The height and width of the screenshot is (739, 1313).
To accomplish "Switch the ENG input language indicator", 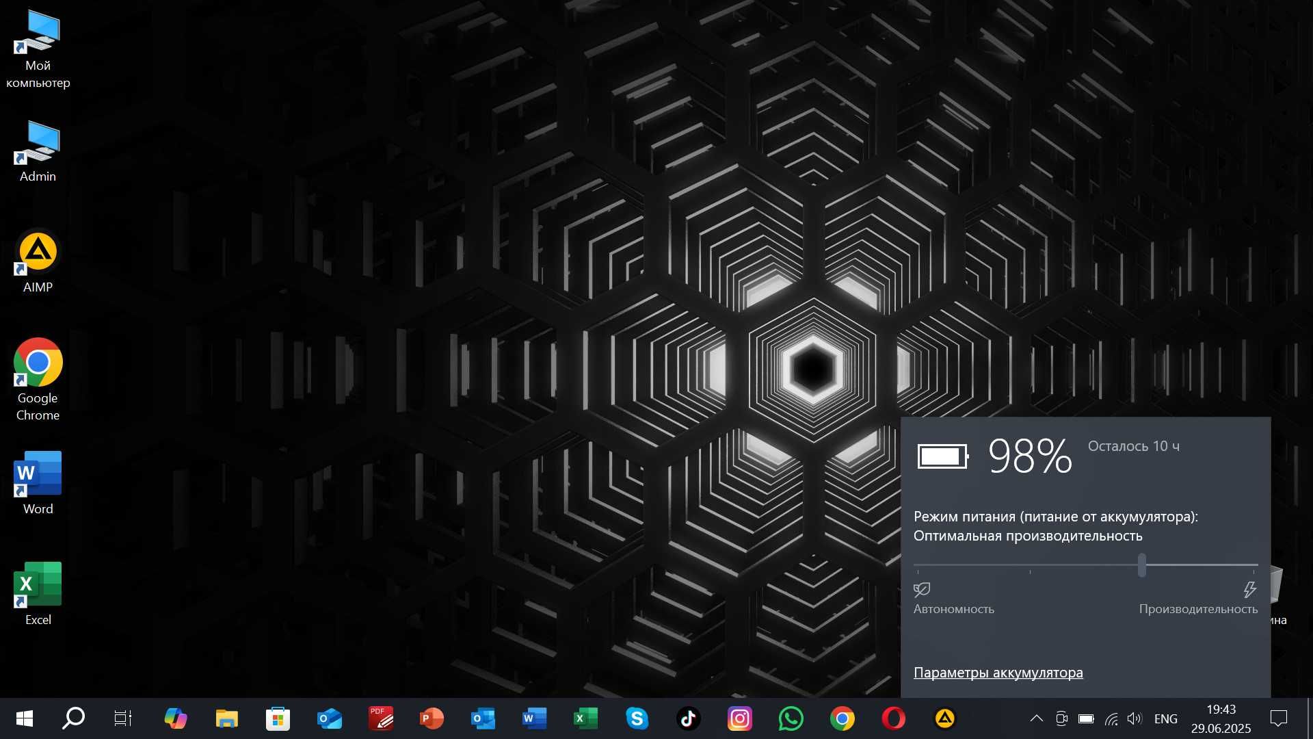I will (1166, 718).
